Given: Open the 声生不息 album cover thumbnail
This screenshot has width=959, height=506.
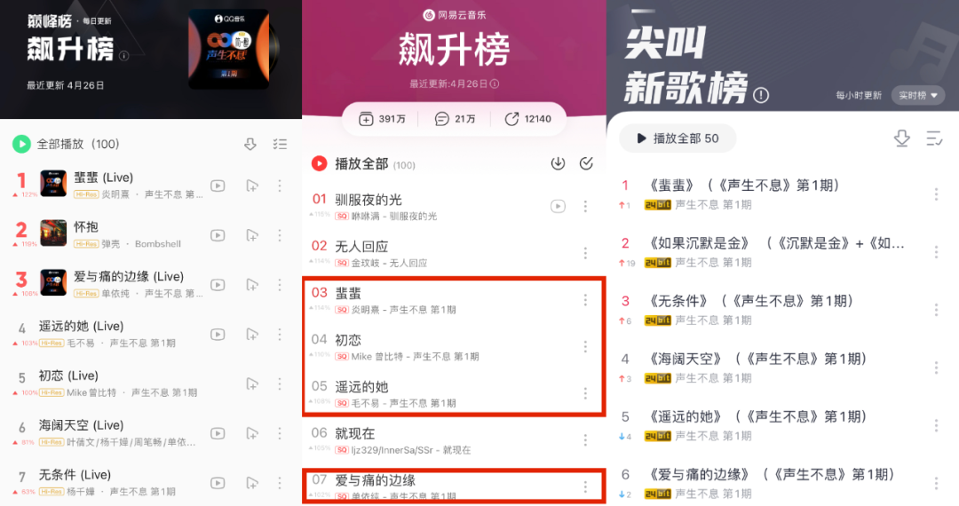Looking at the screenshot, I should coord(229,49).
